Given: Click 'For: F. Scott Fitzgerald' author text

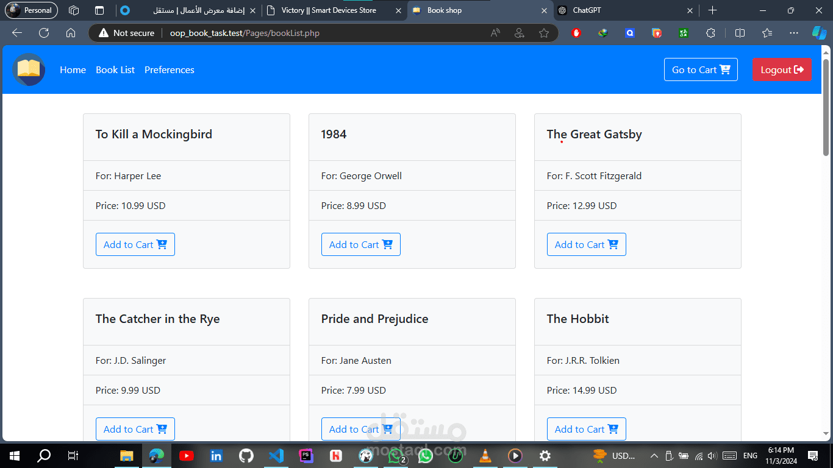Looking at the screenshot, I should tap(594, 175).
